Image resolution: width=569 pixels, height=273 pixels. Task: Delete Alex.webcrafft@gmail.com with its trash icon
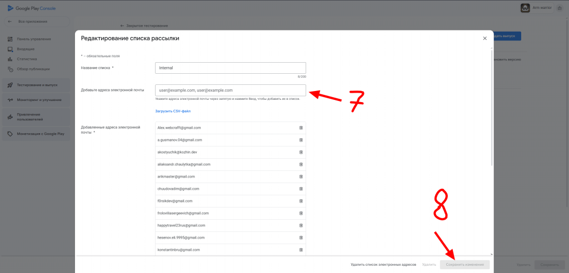(x=301, y=128)
